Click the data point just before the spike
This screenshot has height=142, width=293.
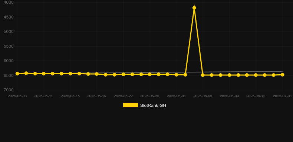(185, 75)
